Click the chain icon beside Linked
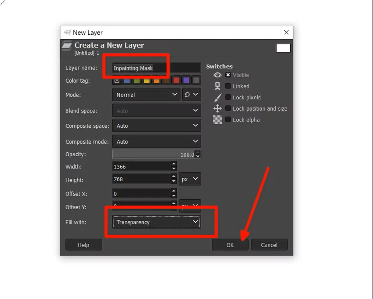The width and height of the screenshot is (373, 299). click(x=217, y=86)
